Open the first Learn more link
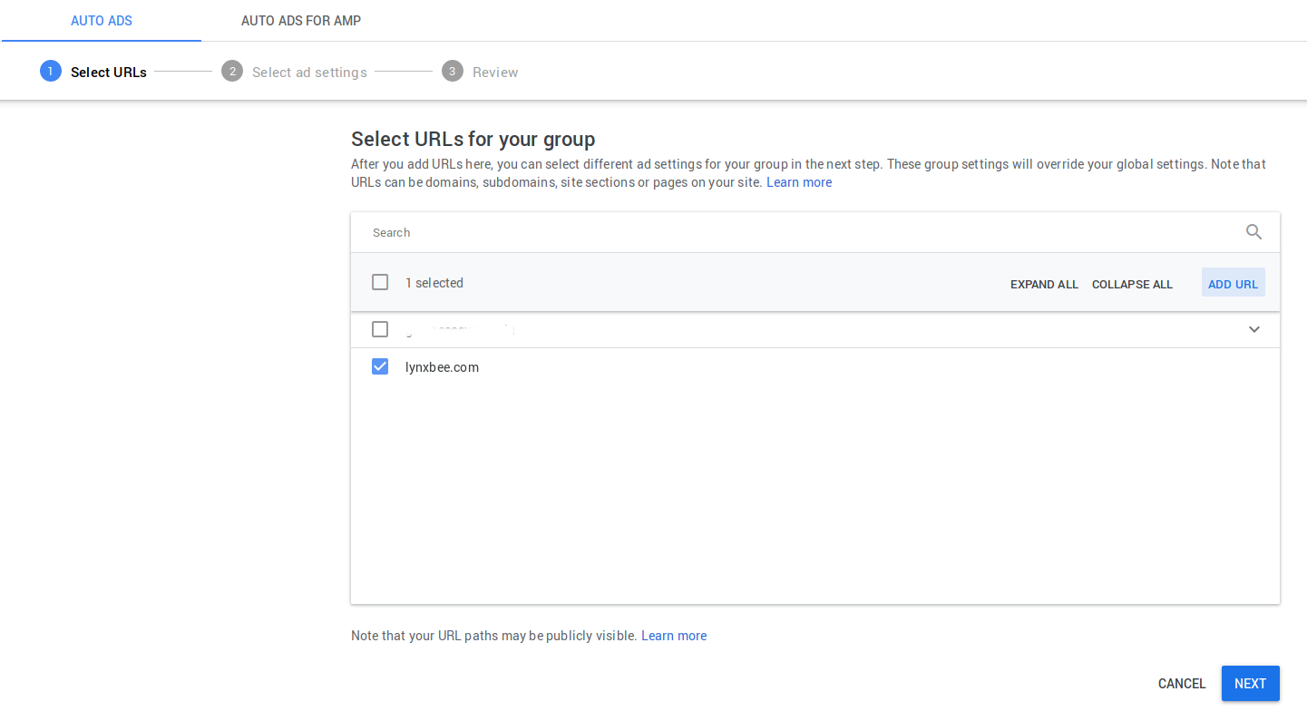1307x711 pixels. (x=799, y=181)
